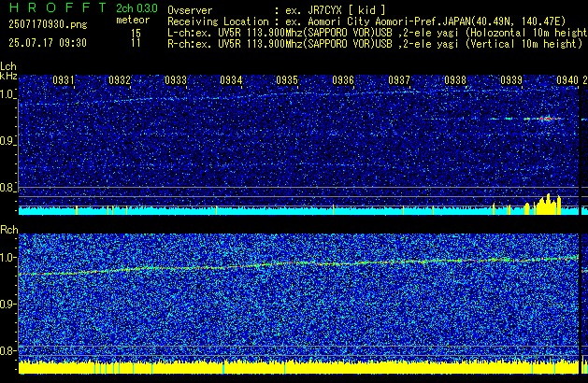Jump to the 0931 time marker

click(x=64, y=80)
